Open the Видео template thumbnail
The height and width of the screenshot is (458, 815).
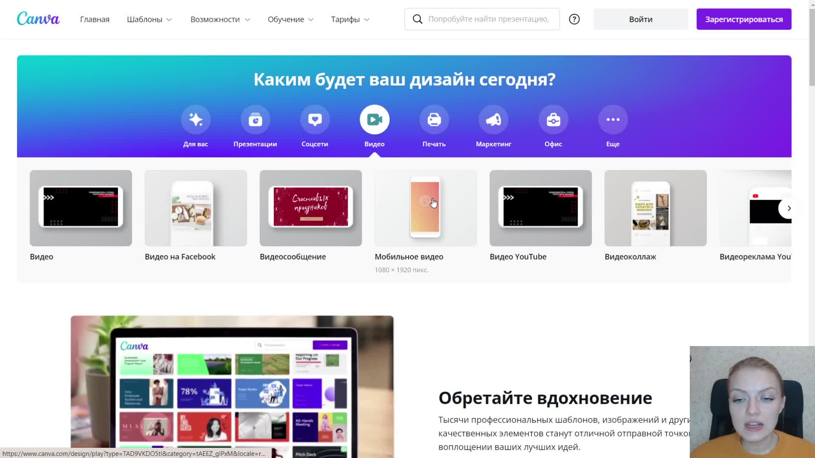[x=81, y=208]
